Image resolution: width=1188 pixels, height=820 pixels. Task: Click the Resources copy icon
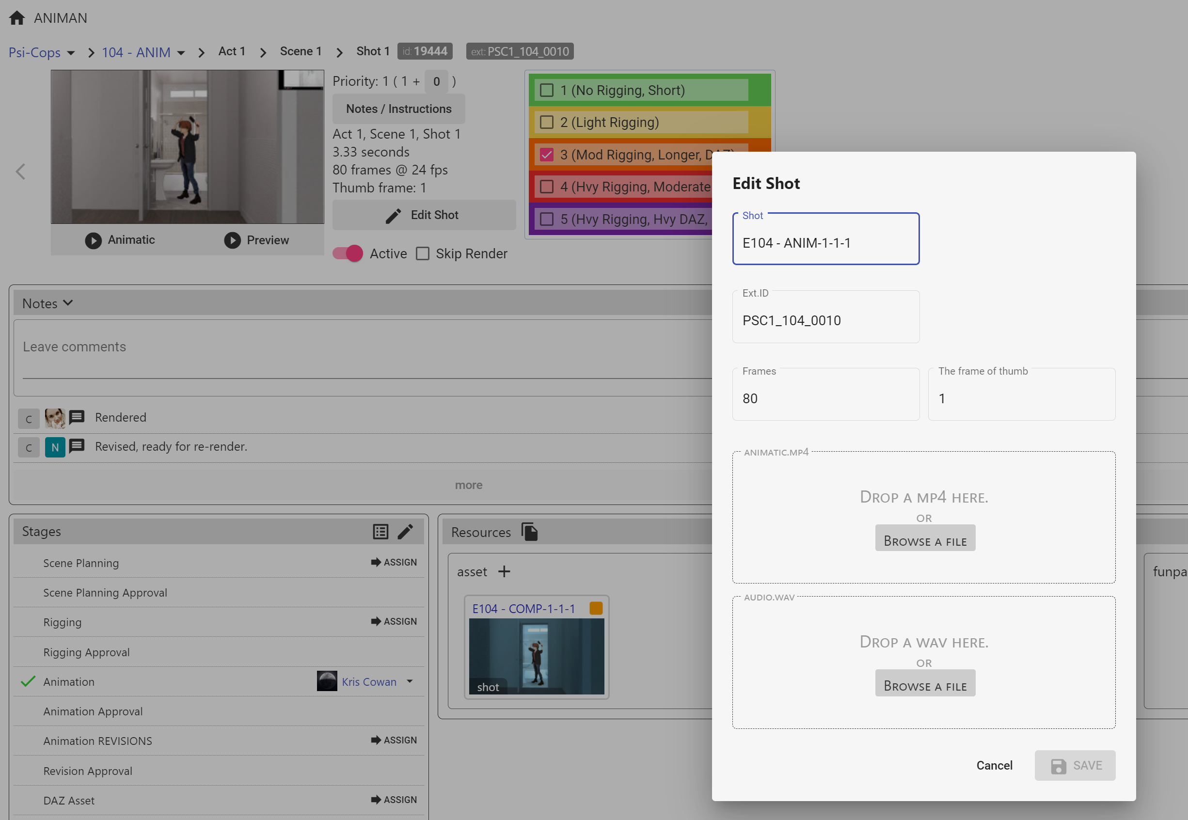529,532
